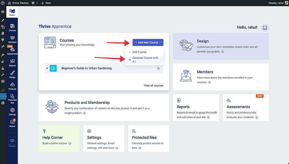Open Settings gear in the Thrive sidebar
Screen dimensions: 289x164
tap(12, 111)
